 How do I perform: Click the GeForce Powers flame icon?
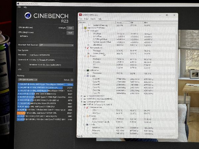tap(87, 116)
